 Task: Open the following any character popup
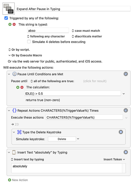point(46,36)
